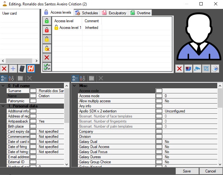Click the Name field value Cristion
The width and height of the screenshot is (223, 175).
pos(44,96)
